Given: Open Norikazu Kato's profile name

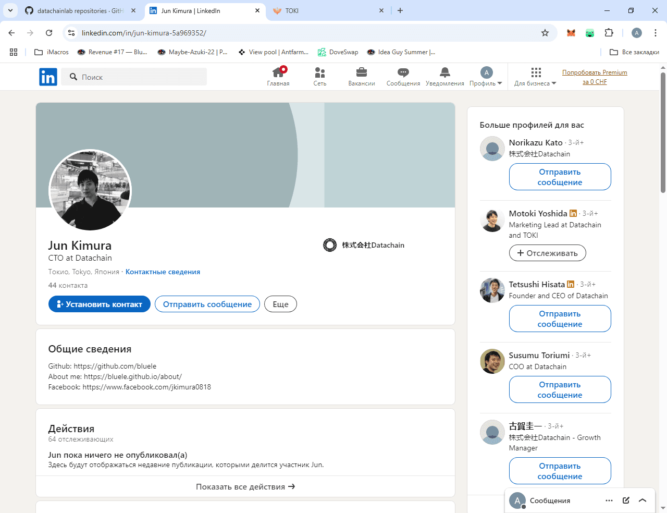Looking at the screenshot, I should pos(536,142).
